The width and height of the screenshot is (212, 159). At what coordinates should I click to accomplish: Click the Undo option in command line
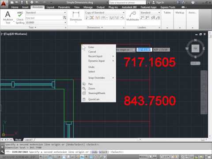pos(95,152)
